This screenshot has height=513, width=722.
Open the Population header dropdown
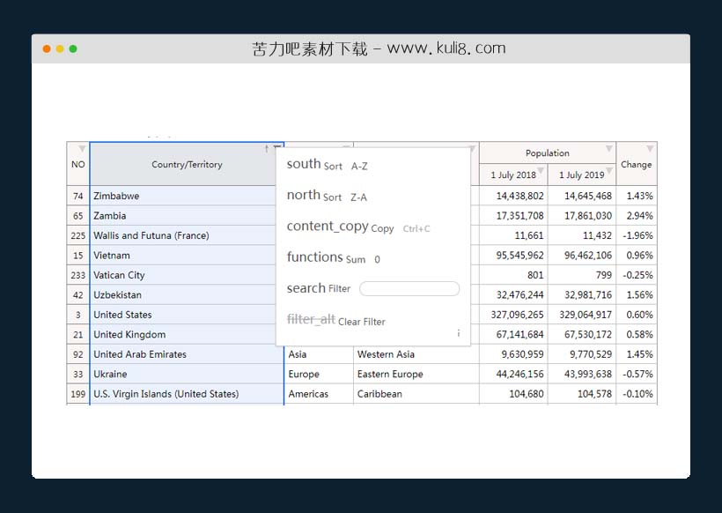(x=608, y=147)
